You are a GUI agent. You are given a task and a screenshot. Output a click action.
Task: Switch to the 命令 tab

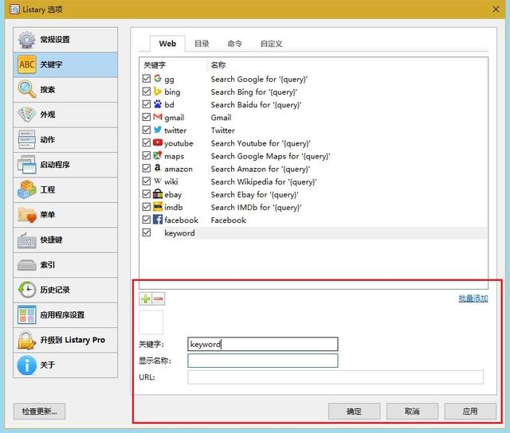point(234,44)
